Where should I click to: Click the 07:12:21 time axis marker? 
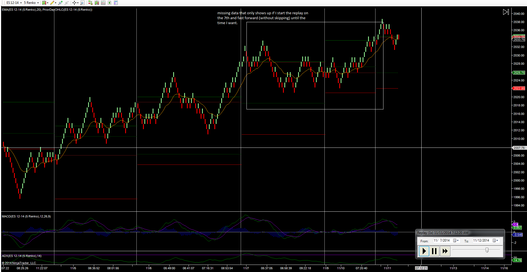click(x=421, y=268)
